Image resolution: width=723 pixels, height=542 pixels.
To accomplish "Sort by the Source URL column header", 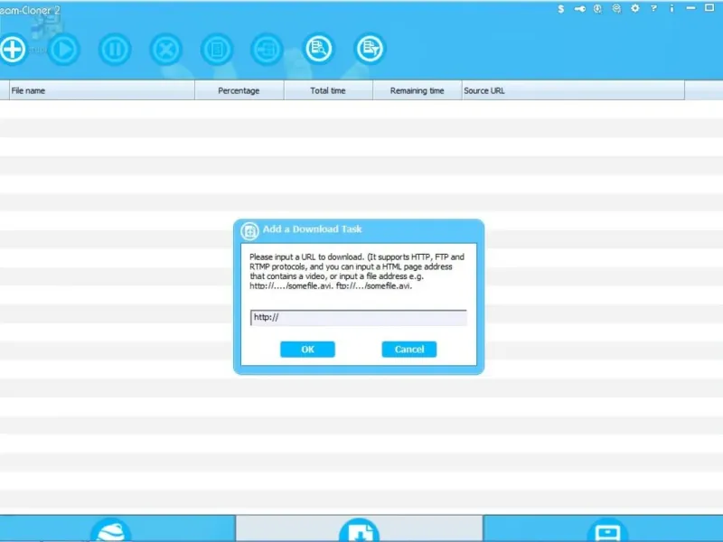I will coord(573,91).
